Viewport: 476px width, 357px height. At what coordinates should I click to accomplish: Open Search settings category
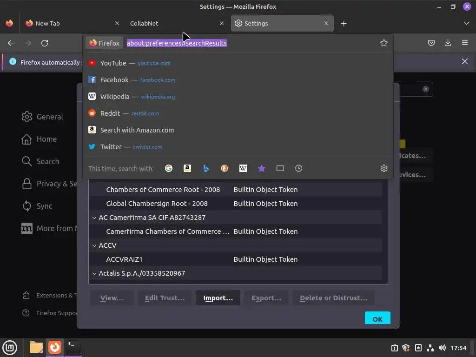tap(40, 161)
